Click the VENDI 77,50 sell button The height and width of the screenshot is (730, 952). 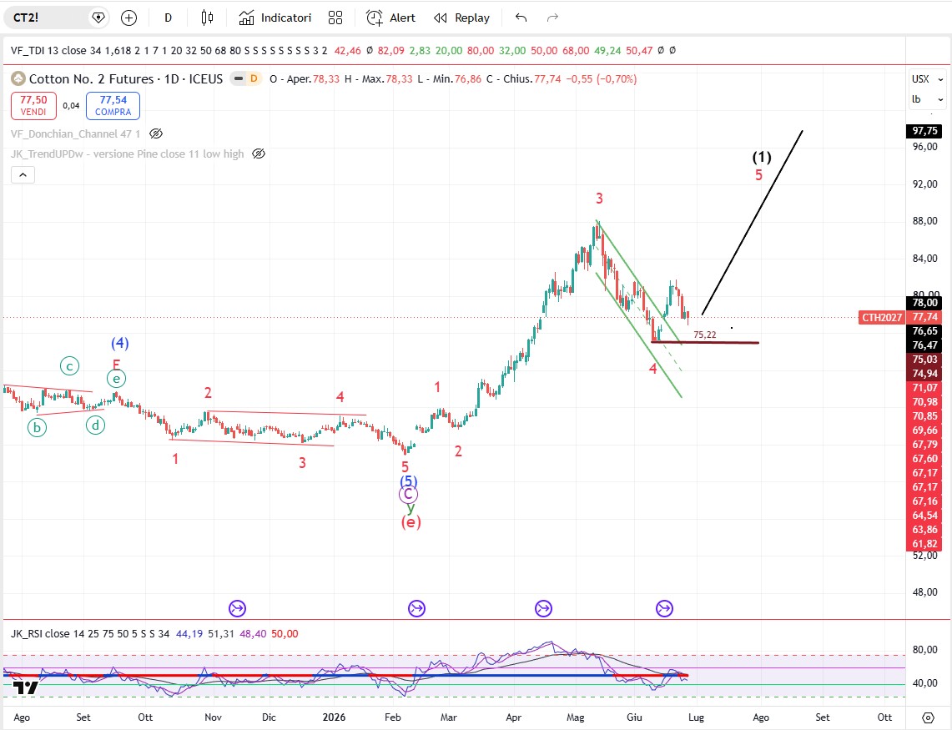click(33, 105)
